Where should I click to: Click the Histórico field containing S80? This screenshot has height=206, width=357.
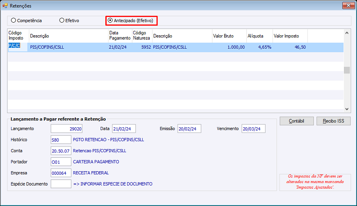coord(61,140)
